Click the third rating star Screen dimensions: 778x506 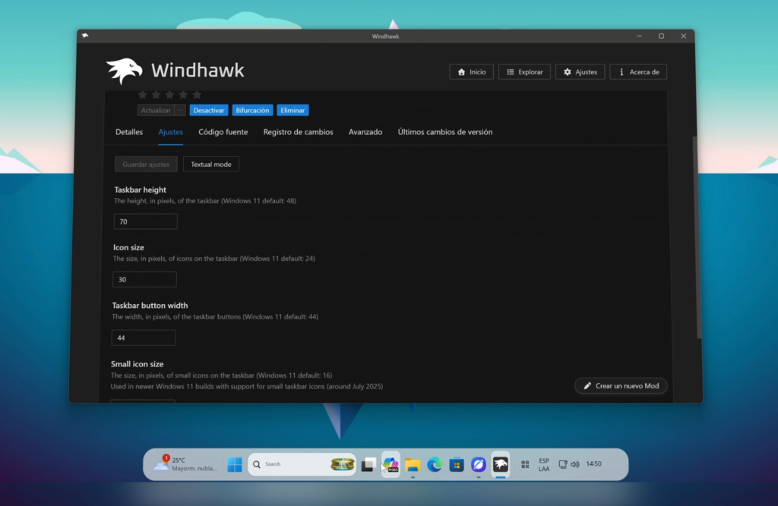tap(169, 95)
